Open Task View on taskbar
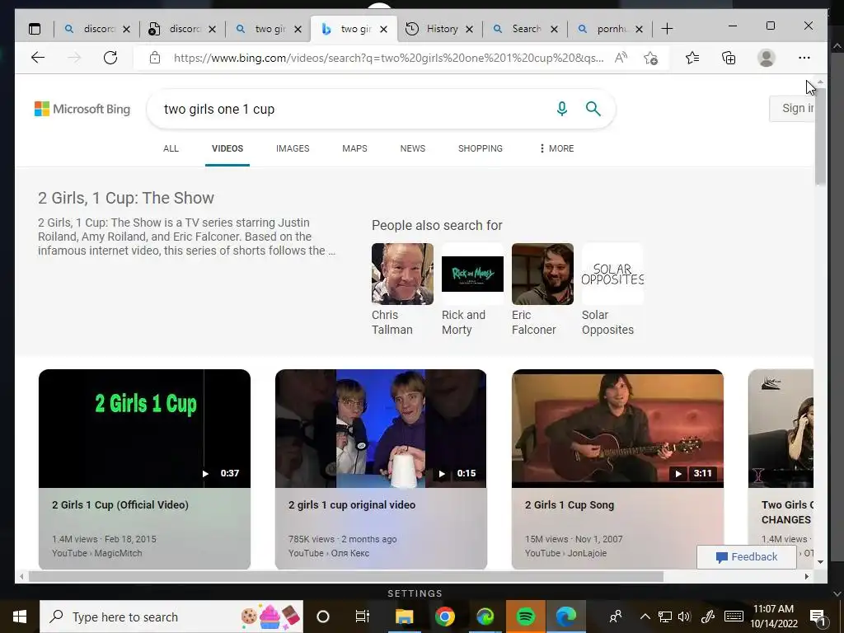This screenshot has width=844, height=633. pyautogui.click(x=363, y=617)
